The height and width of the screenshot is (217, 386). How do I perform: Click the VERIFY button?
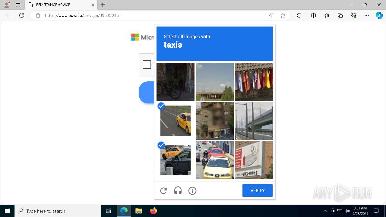[258, 190]
